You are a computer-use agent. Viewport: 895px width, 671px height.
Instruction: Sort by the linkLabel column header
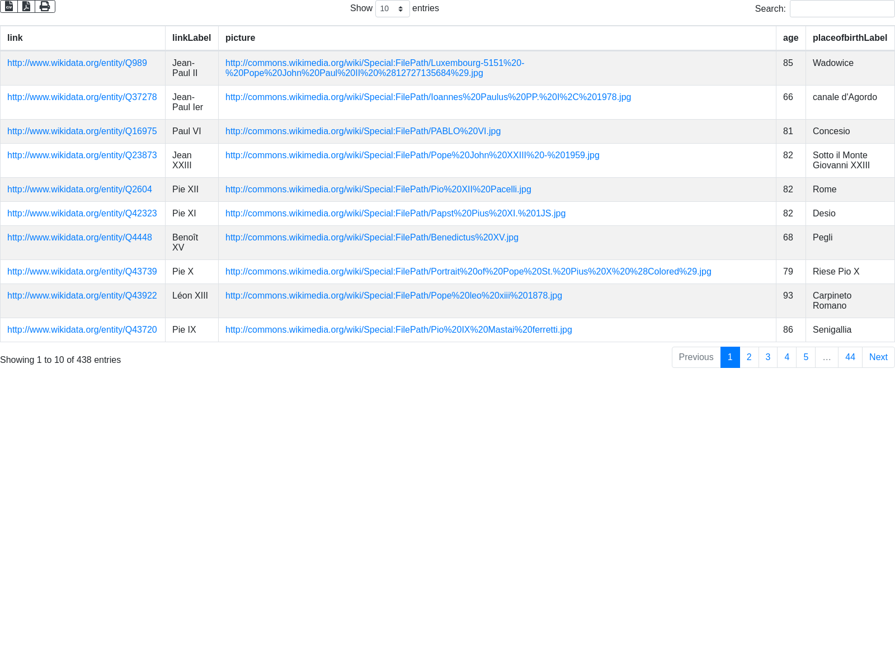point(191,38)
